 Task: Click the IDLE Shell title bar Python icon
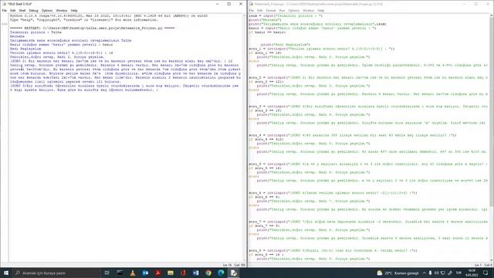(x=4, y=4)
